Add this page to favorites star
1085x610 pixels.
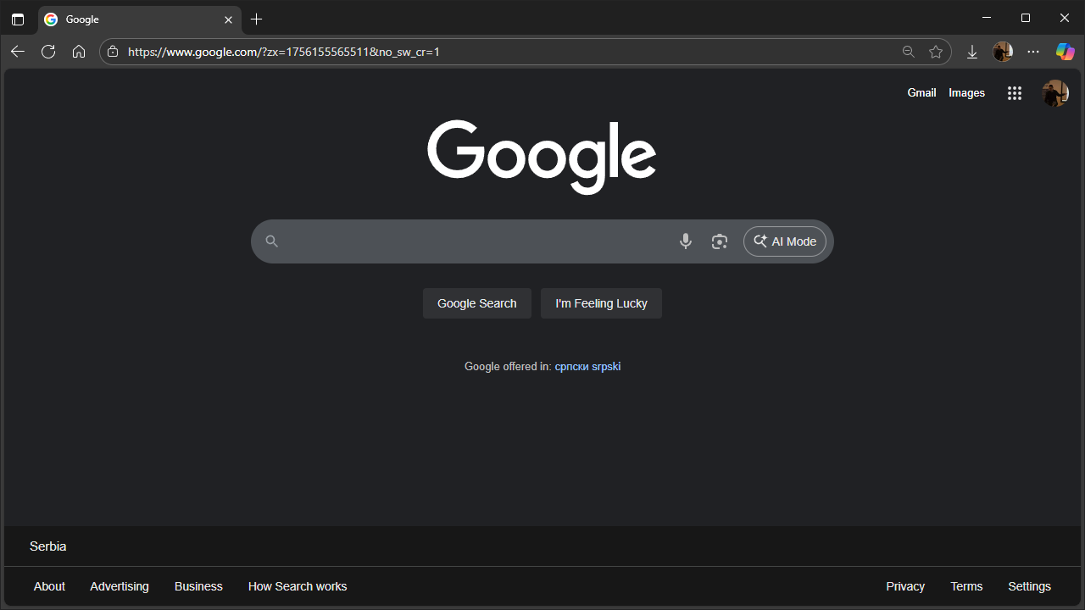coord(936,52)
